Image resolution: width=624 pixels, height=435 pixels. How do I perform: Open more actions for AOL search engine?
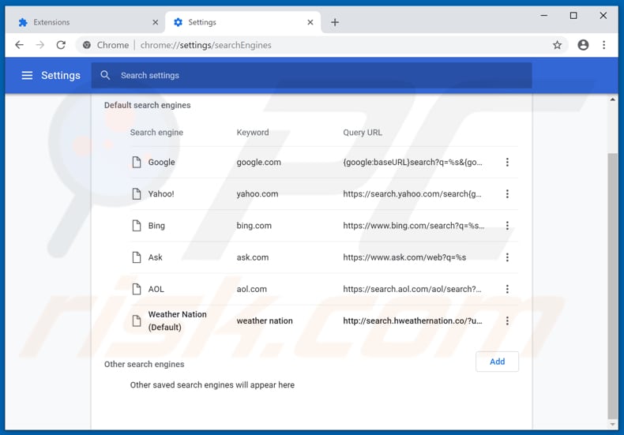pos(507,289)
